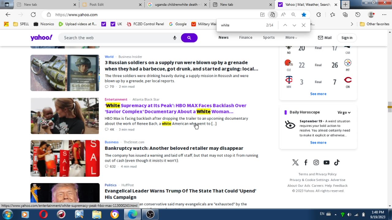Click the Terms and Privacy Policy link
The width and height of the screenshot is (392, 220).
(317, 174)
